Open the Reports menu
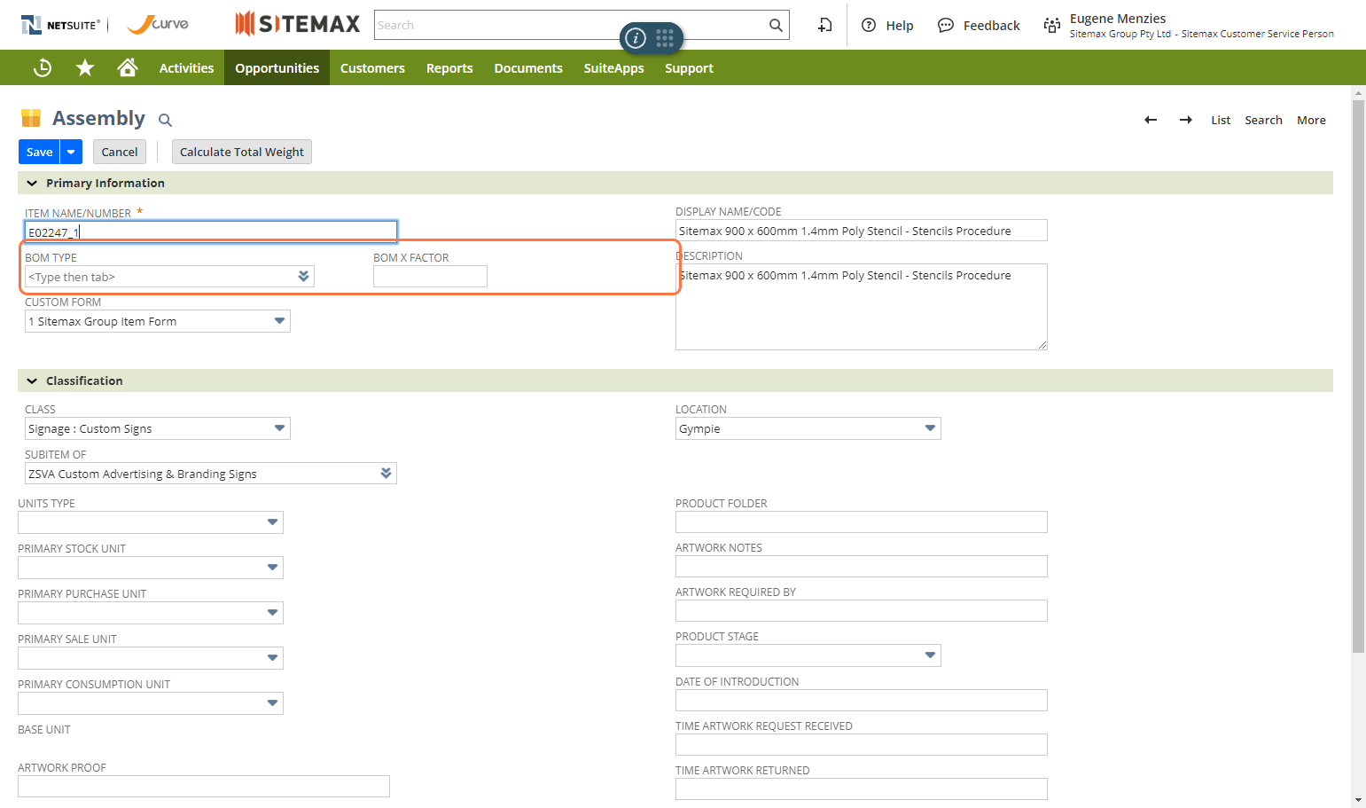1366x808 pixels. tap(449, 67)
